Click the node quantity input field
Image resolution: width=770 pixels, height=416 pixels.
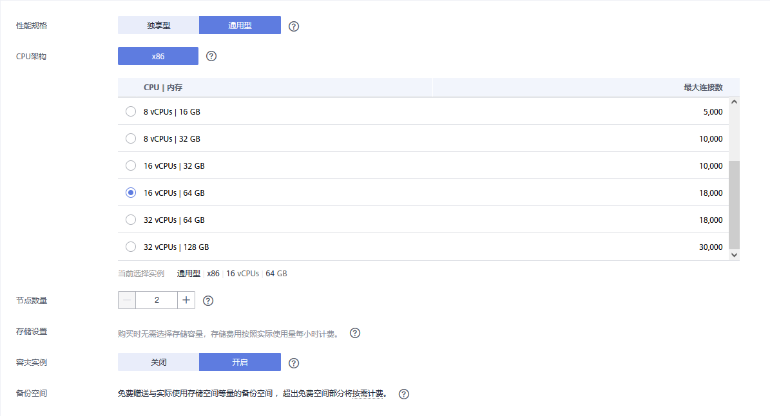click(157, 299)
